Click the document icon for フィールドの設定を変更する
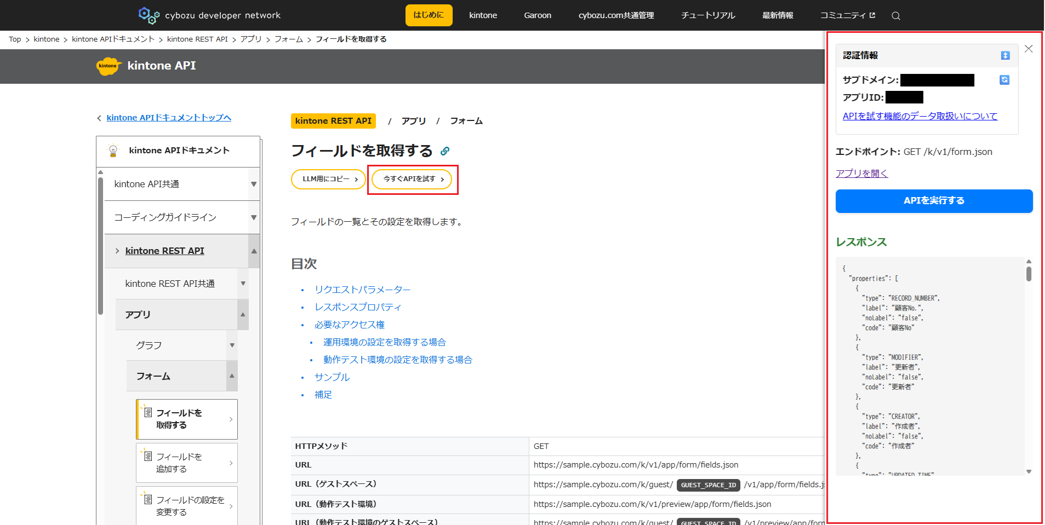1045x525 pixels. point(147,499)
